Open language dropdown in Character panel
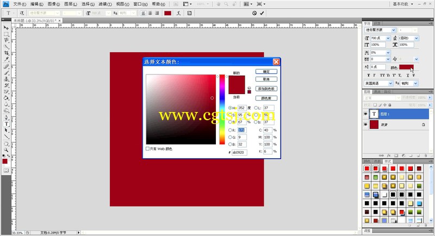This screenshot has height=236, width=435. pyautogui.click(x=390, y=83)
